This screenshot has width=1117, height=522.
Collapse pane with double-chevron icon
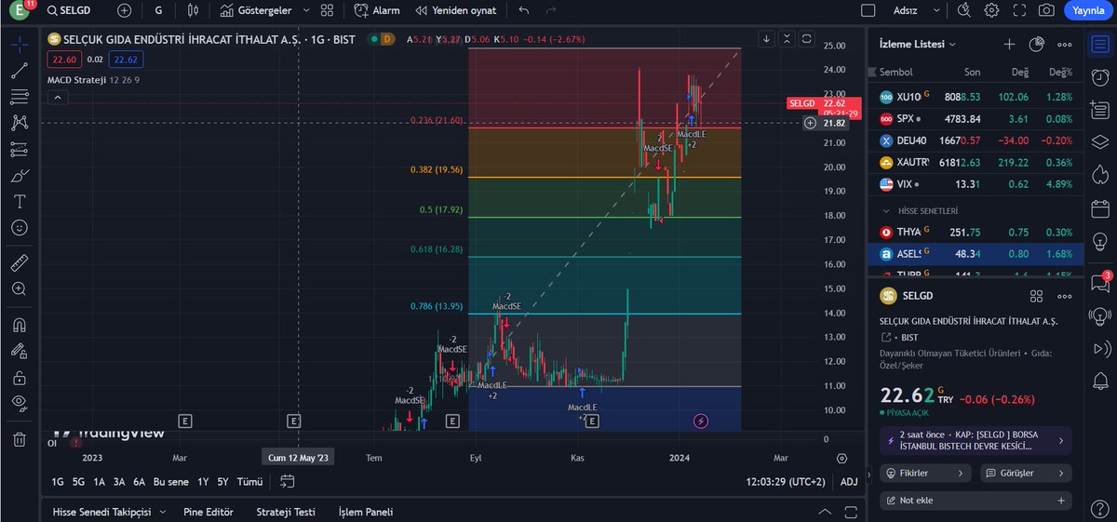(x=787, y=39)
